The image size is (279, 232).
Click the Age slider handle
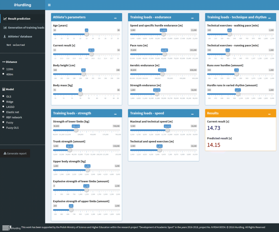tap(86, 34)
